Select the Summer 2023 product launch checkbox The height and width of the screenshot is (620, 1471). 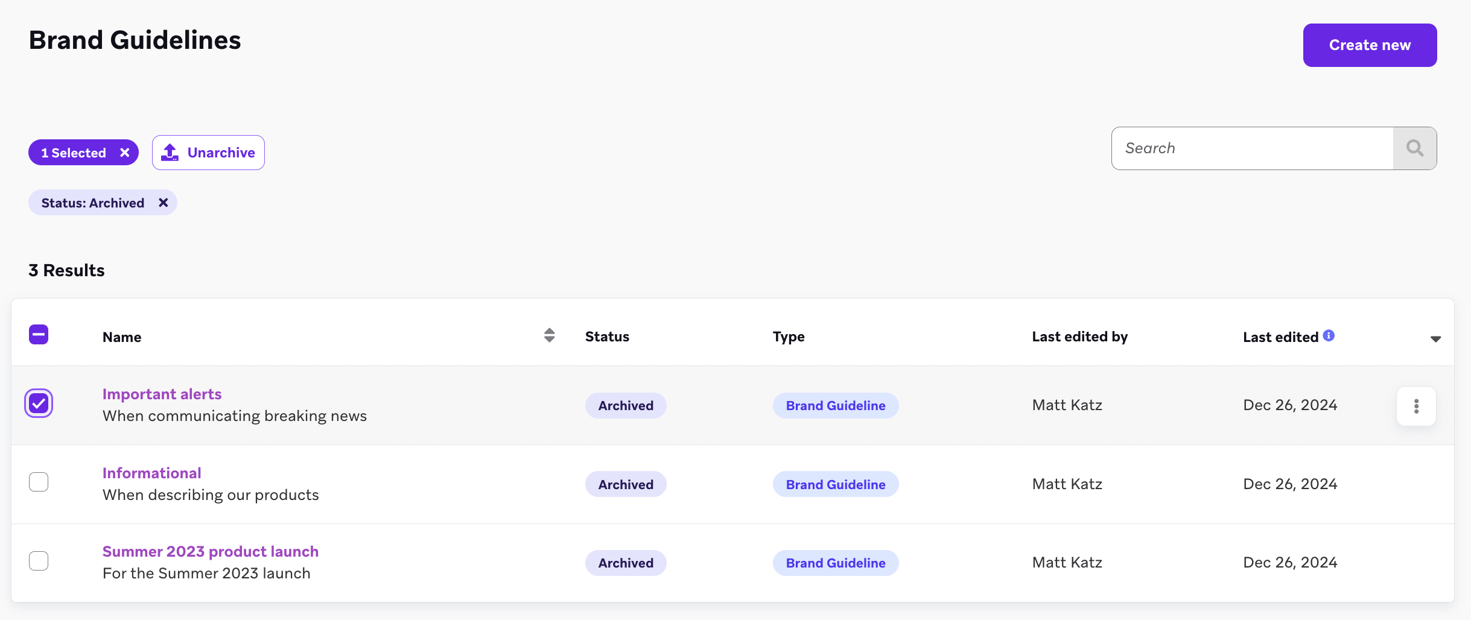39,561
